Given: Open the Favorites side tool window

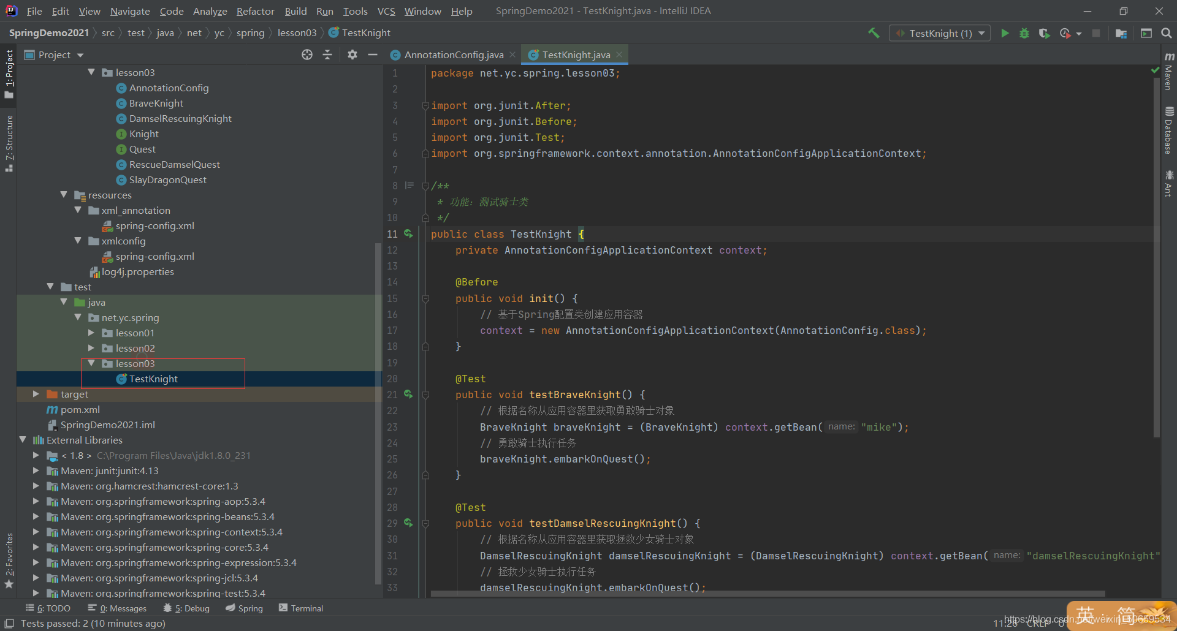Looking at the screenshot, I should 9,561.
